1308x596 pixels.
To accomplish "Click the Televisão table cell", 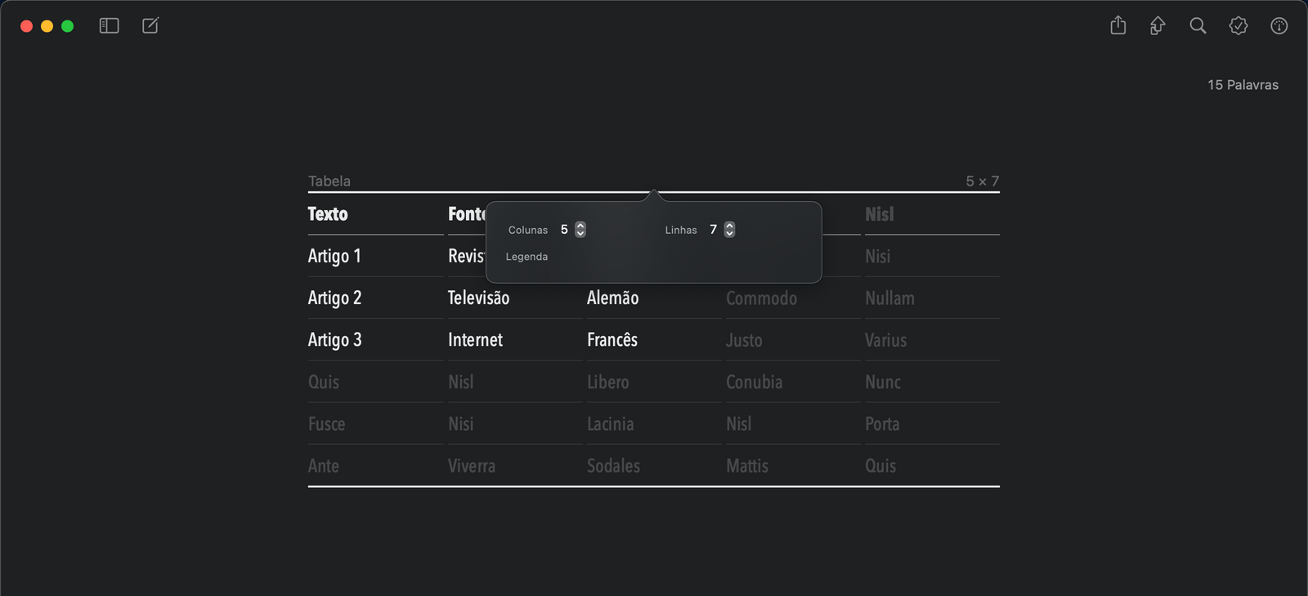I will (478, 298).
